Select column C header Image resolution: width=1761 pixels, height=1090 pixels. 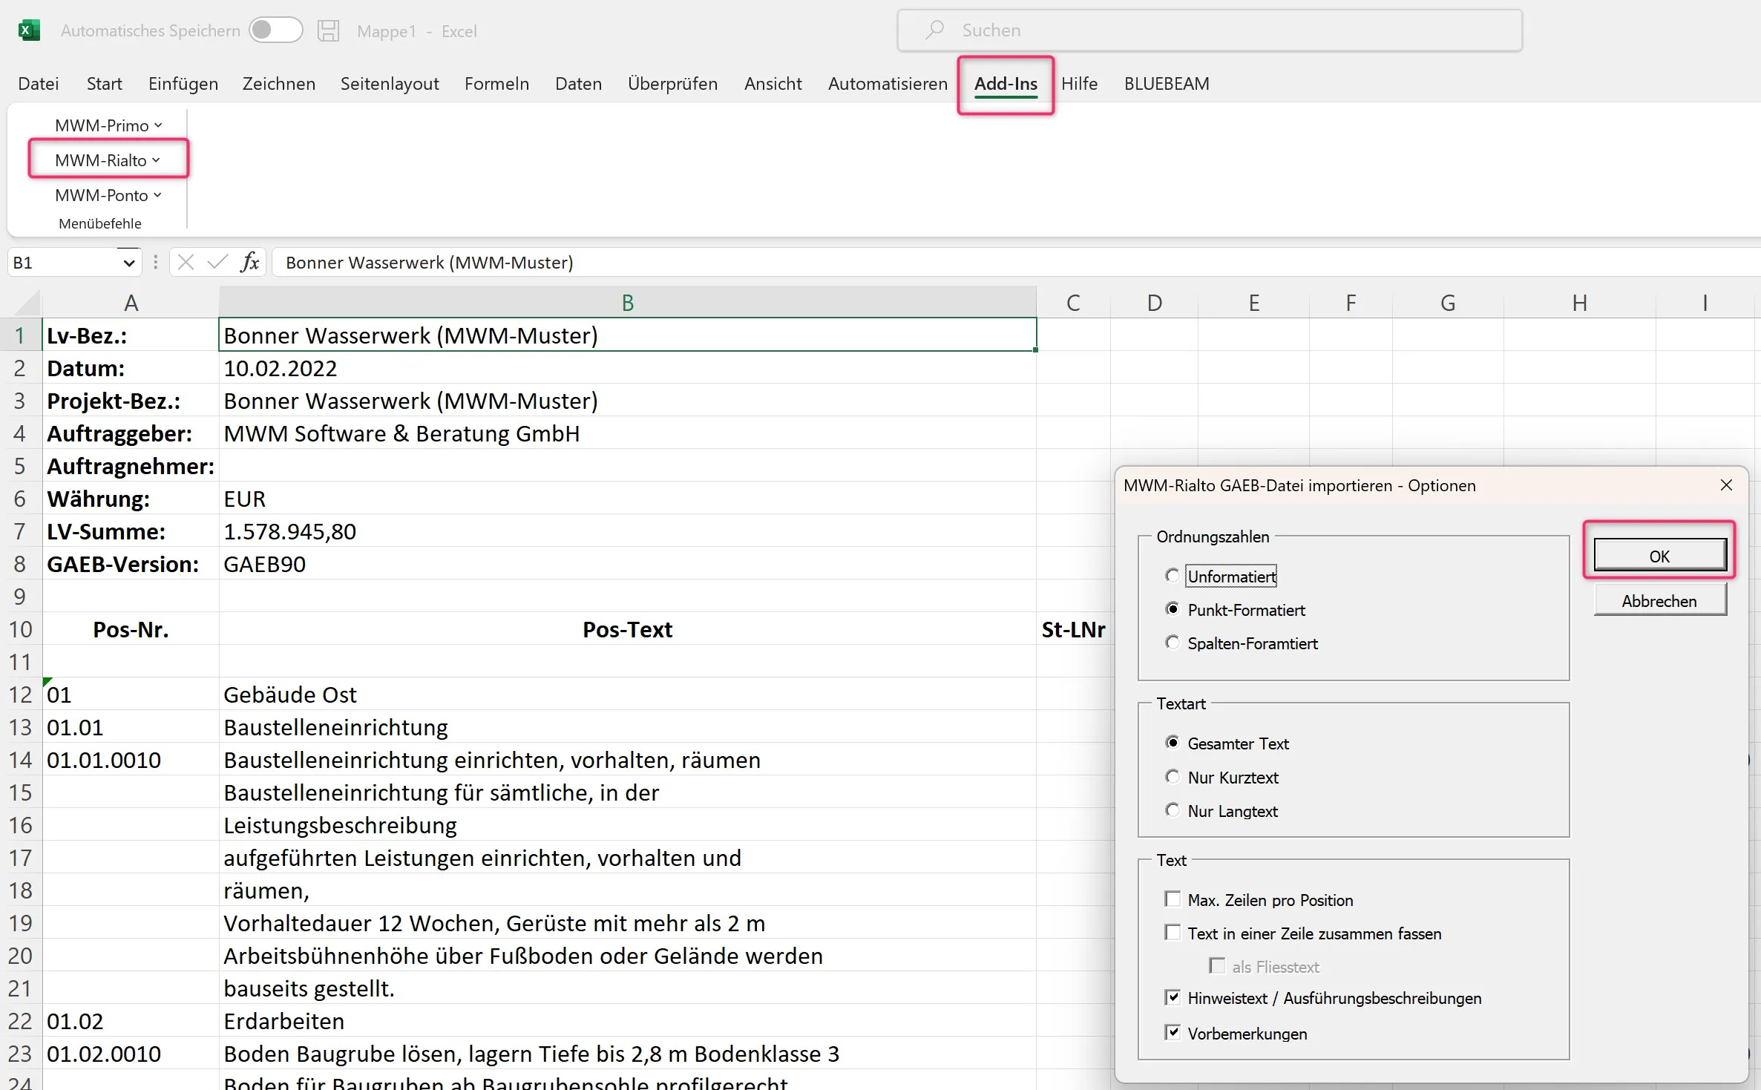click(1073, 303)
